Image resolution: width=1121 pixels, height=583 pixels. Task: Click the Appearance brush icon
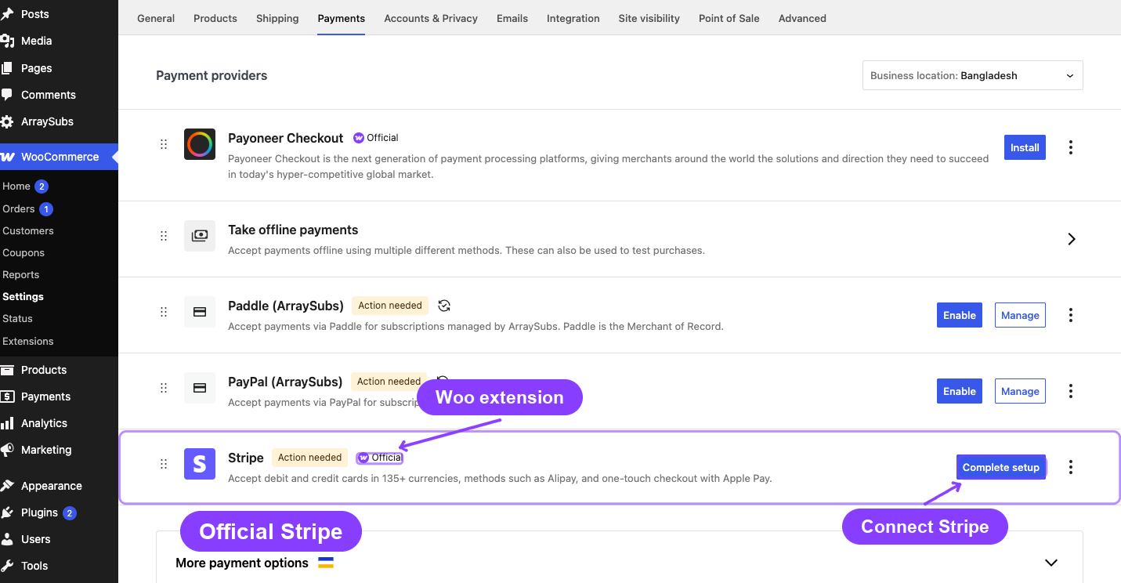coord(7,486)
